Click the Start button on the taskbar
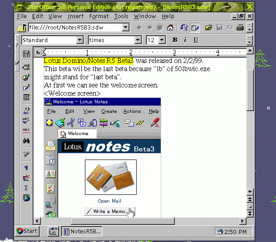 point(27,231)
